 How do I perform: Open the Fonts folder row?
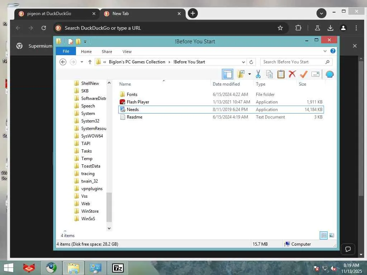tap(221, 95)
